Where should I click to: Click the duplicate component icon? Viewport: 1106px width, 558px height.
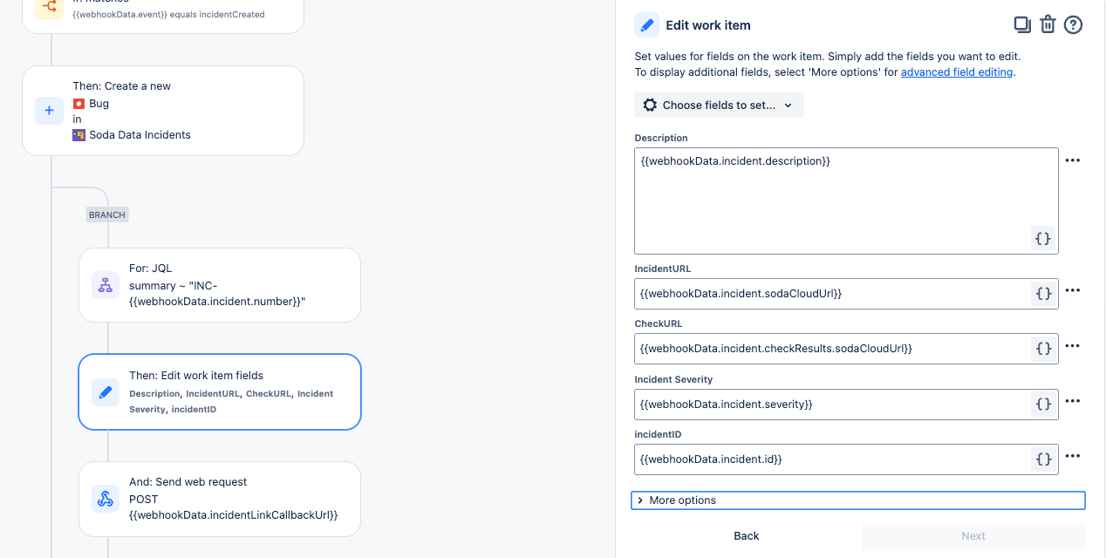(1021, 24)
